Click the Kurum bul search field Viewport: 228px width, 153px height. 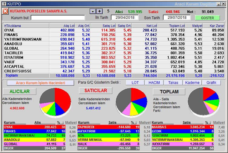(x=58, y=18)
